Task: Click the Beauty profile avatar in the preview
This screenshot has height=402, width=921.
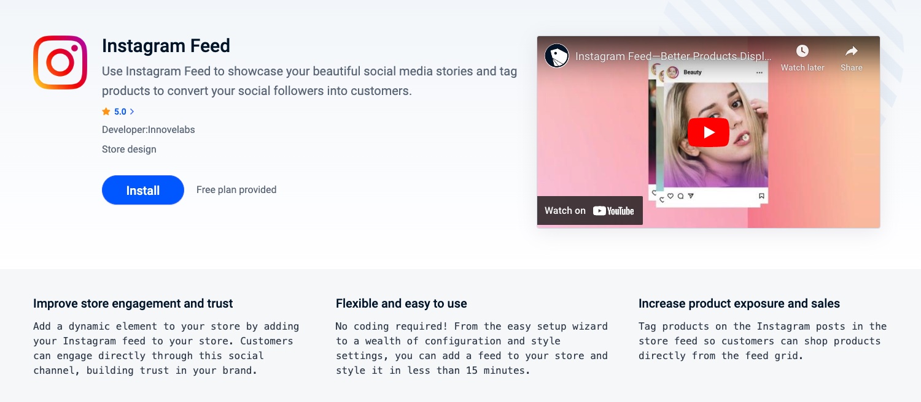Action: 673,72
